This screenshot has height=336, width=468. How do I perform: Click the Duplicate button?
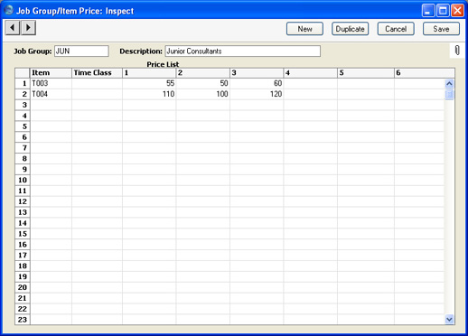tap(351, 29)
